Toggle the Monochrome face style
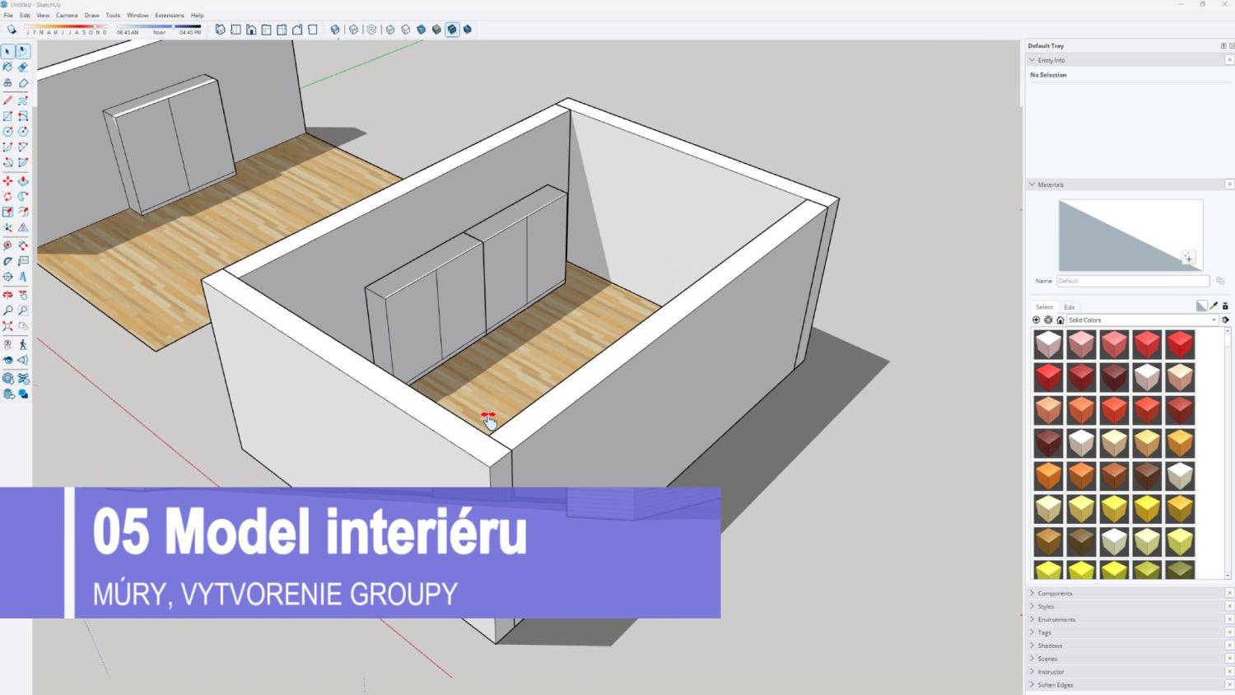 click(x=468, y=30)
